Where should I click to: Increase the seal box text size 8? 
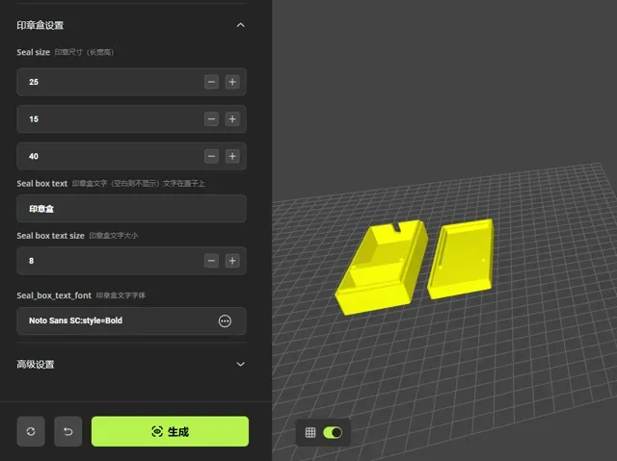pos(232,261)
